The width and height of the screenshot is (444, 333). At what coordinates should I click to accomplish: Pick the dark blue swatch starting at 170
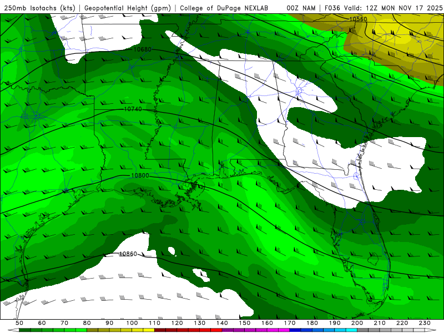point(295,330)
